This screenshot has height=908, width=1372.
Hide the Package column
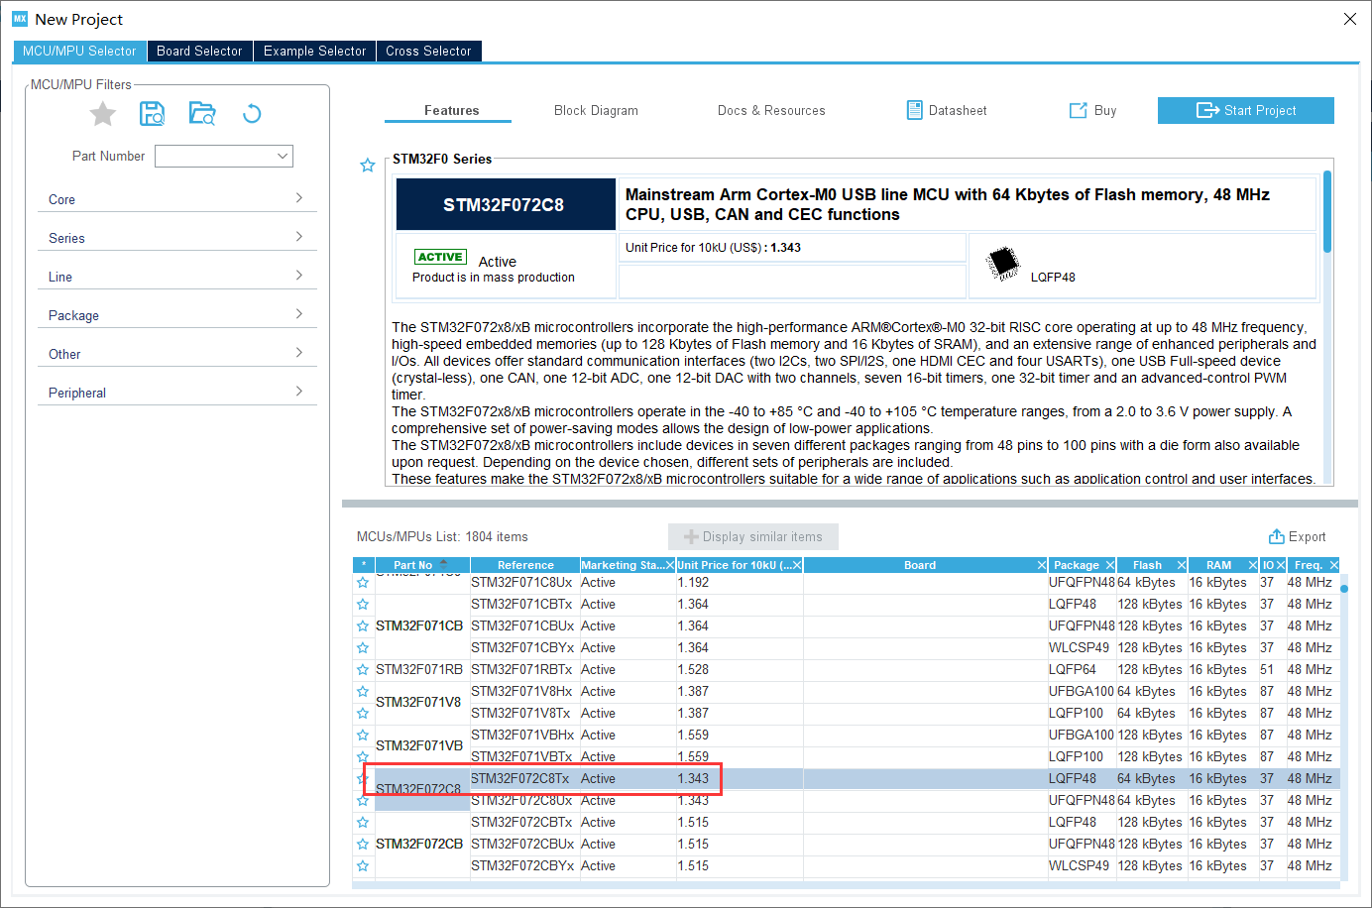click(1109, 565)
